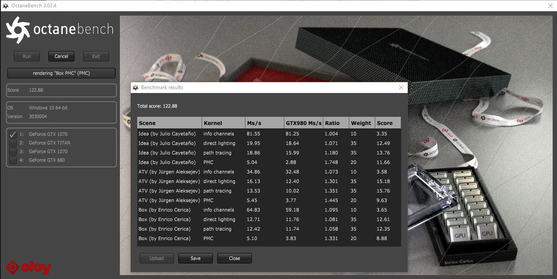Enable the third GPU GeForce GTX 1070
The width and height of the screenshot is (557, 279).
[x=13, y=151]
